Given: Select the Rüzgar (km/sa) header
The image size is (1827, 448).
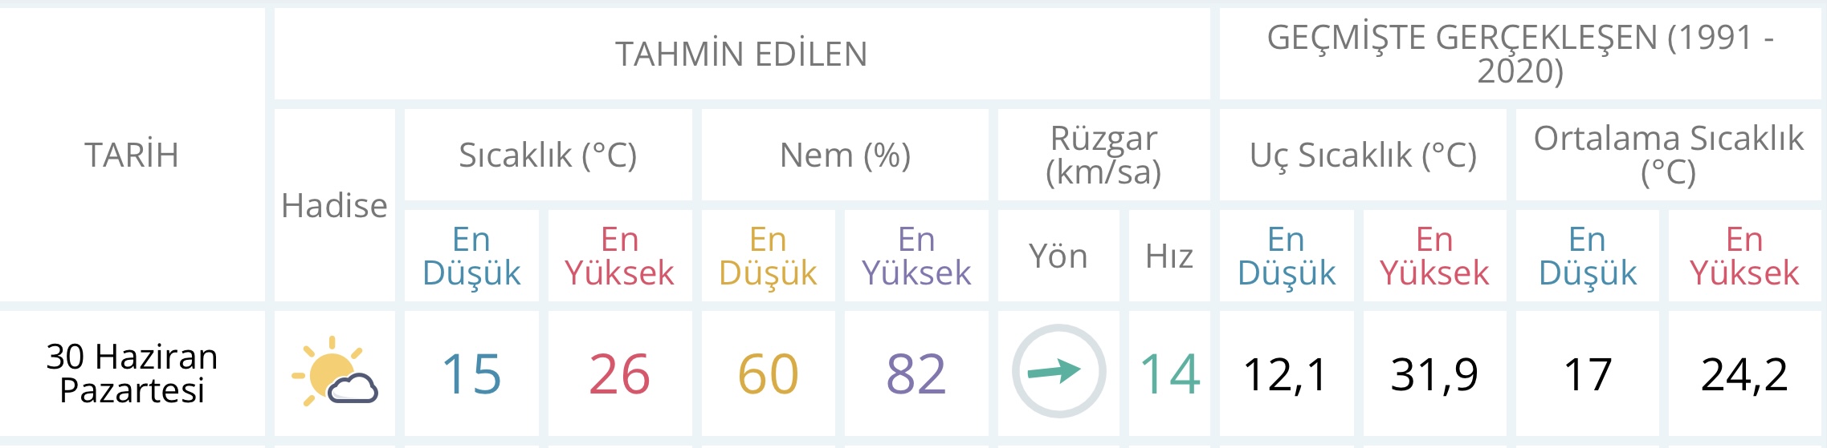Looking at the screenshot, I should click(x=1103, y=155).
